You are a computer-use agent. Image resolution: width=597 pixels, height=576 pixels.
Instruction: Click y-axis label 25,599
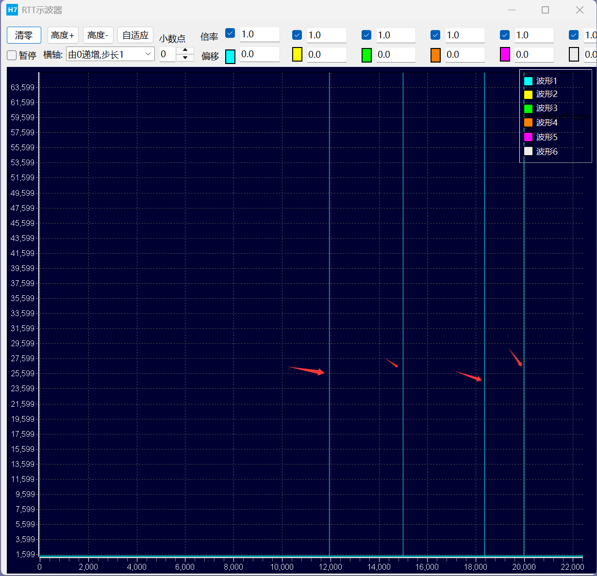[23, 373]
